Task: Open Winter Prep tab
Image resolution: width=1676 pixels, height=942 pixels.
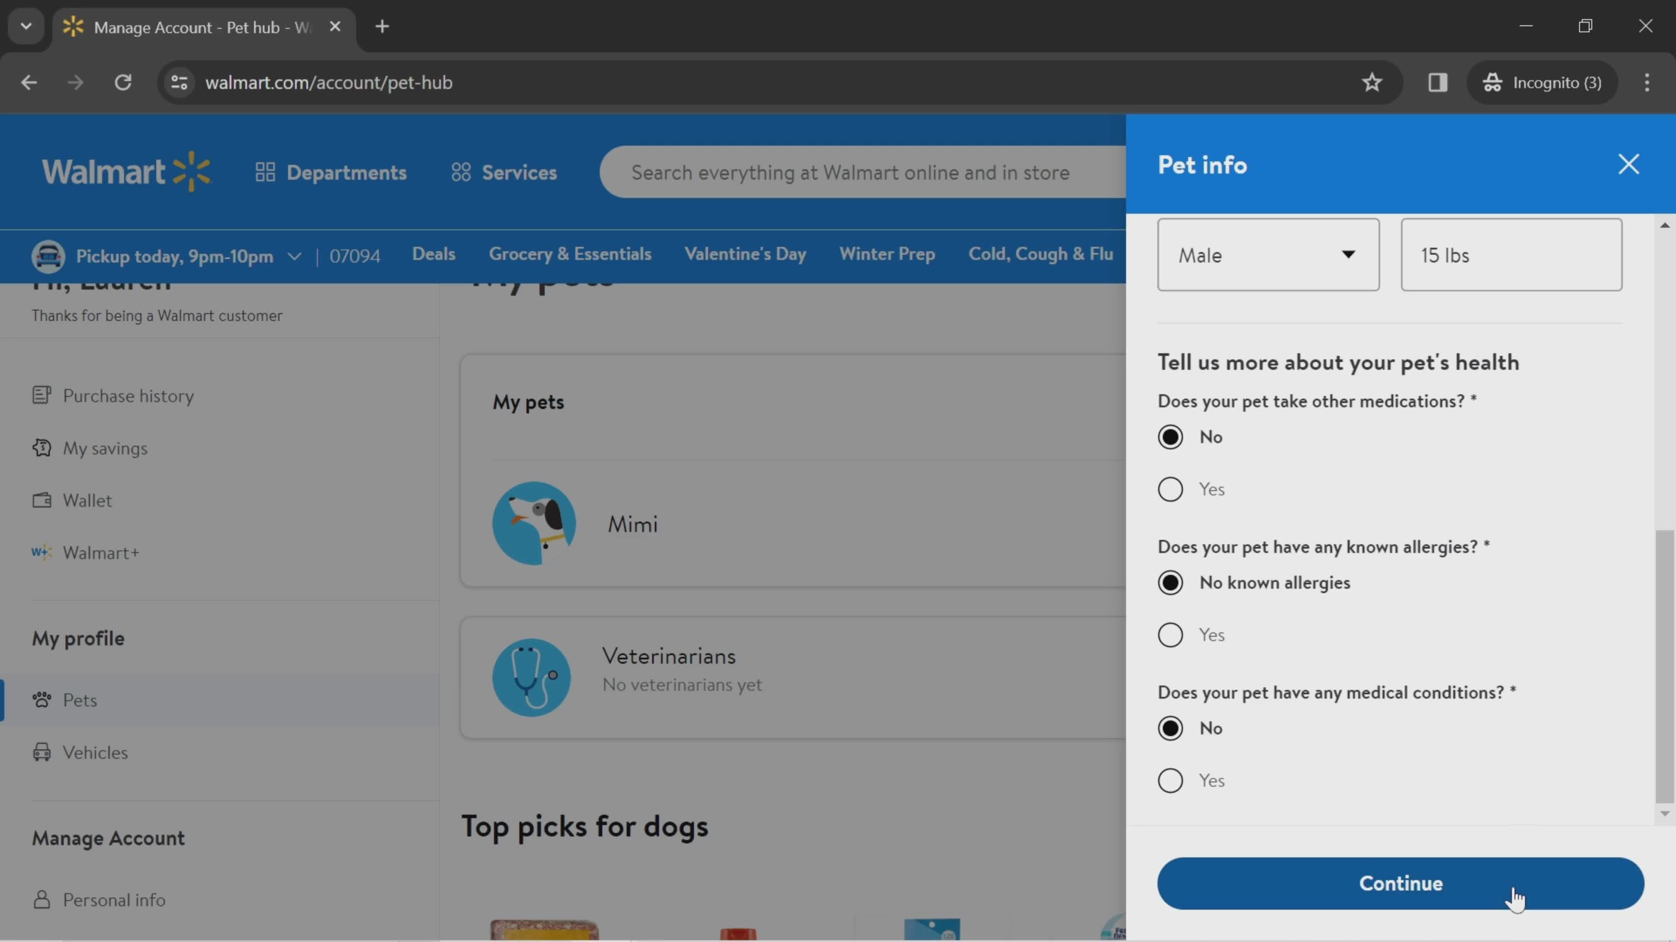Action: tap(887, 253)
